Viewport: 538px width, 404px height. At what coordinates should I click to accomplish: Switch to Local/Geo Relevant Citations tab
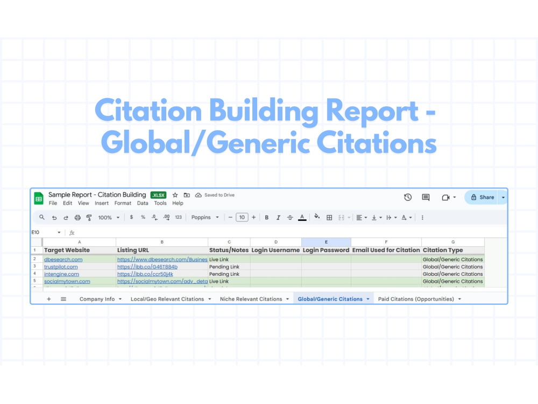click(167, 299)
